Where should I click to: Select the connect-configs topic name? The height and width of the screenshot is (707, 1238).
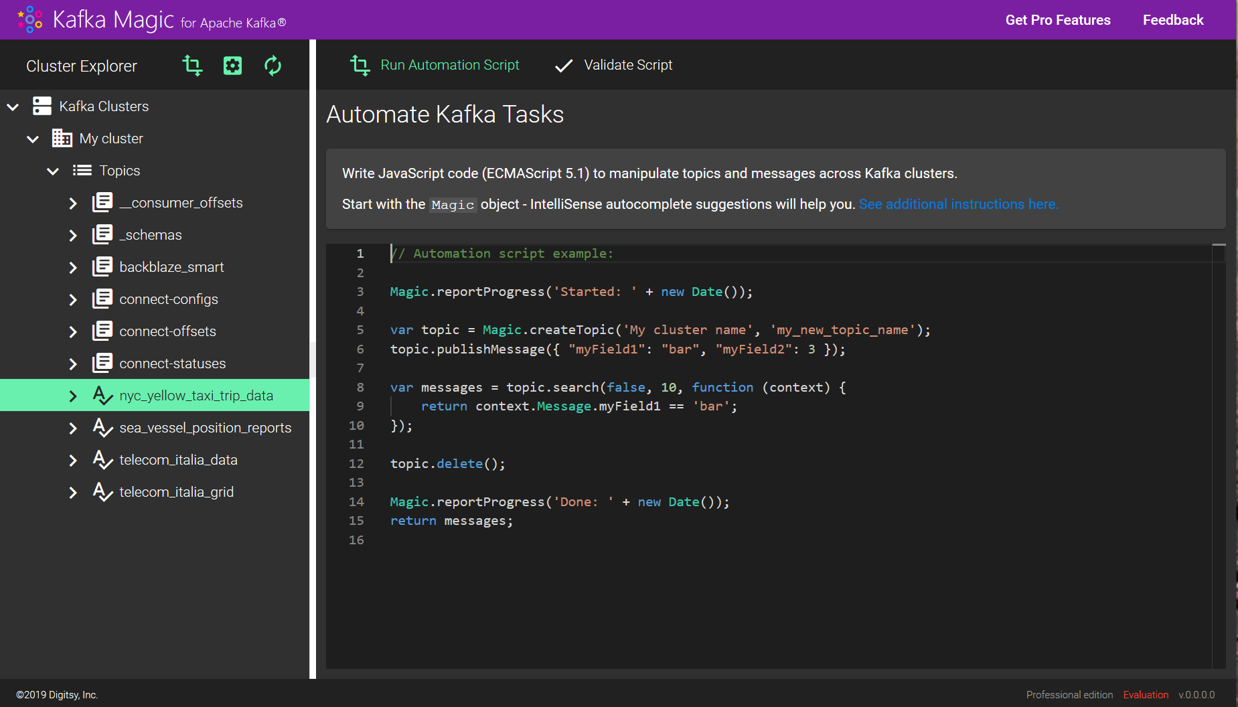[x=169, y=299]
